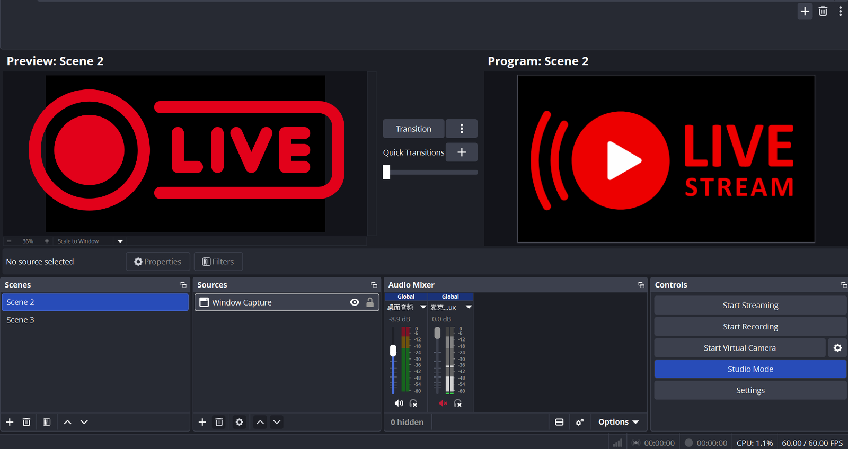Open scene filters icon in Scenes panel
The image size is (848, 449).
pos(47,422)
